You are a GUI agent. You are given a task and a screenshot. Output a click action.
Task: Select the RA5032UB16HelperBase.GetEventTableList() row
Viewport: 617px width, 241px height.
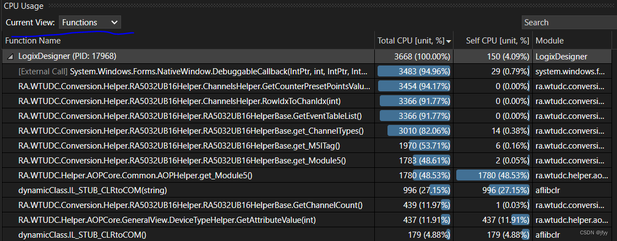click(x=308, y=116)
